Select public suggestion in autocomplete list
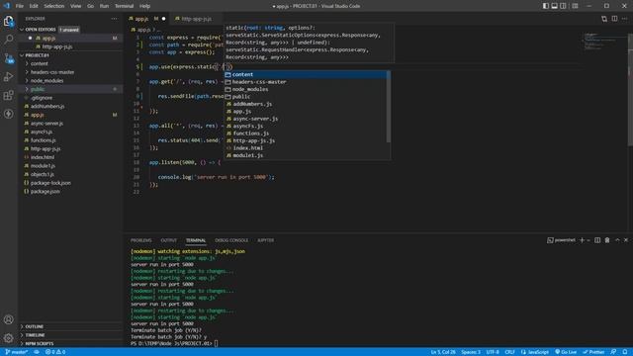This screenshot has width=633, height=356. coord(306,97)
